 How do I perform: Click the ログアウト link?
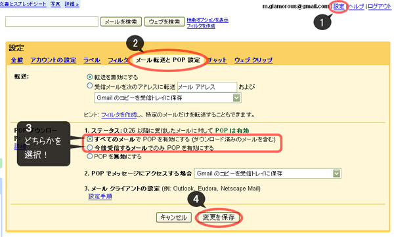(380, 7)
